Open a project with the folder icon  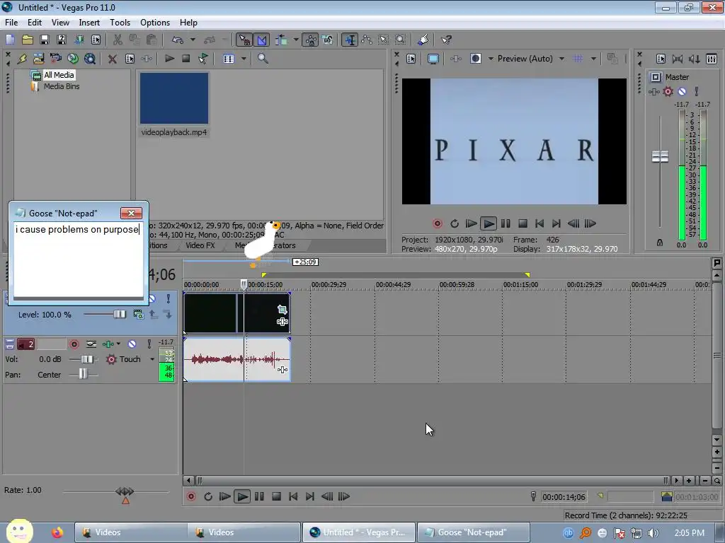click(x=28, y=40)
